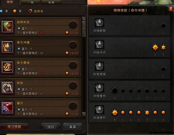Select the 抓投 claw skill icon
Viewport: 174px width, 135px height.
tap(8, 88)
